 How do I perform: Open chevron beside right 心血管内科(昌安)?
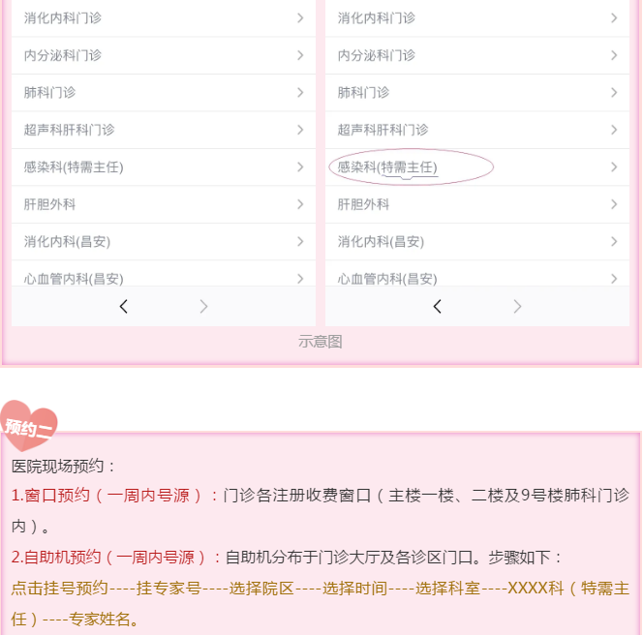point(614,279)
